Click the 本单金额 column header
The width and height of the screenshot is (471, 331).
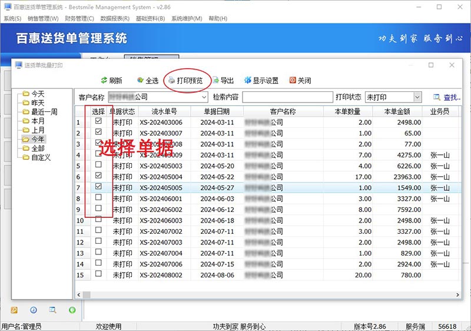397,112
